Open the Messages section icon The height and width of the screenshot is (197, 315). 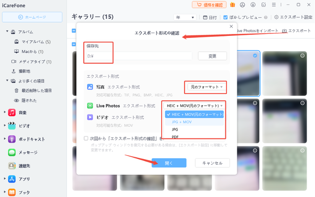click(x=12, y=152)
